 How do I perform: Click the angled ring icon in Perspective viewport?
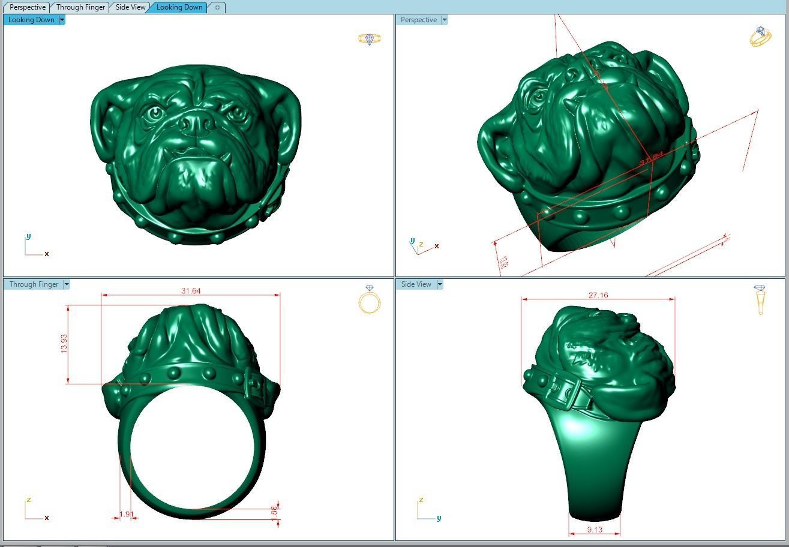[x=760, y=37]
